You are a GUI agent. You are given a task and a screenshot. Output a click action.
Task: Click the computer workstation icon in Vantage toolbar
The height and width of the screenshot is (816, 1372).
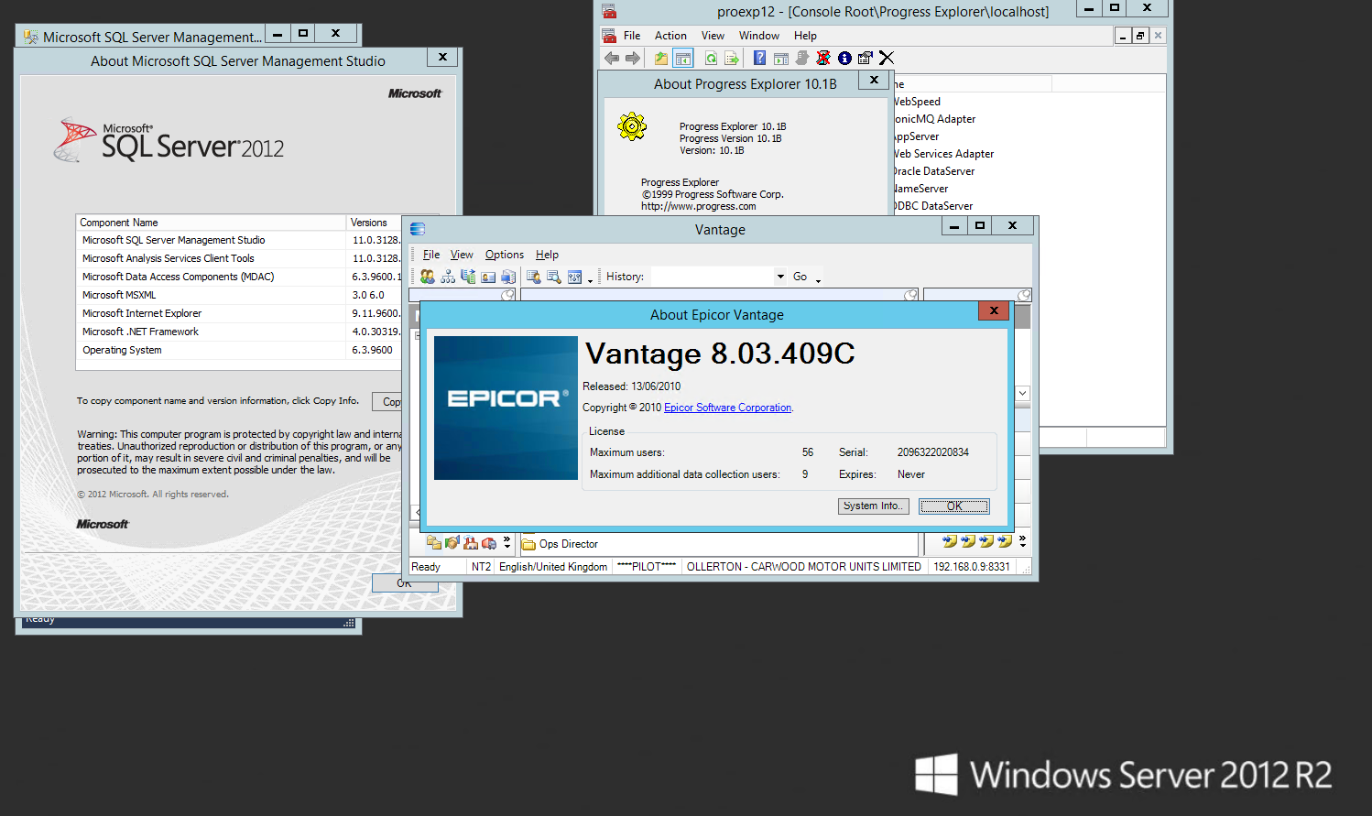[x=508, y=277]
